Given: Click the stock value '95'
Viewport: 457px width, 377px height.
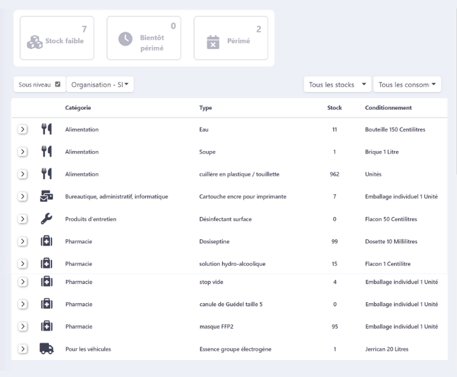Looking at the screenshot, I should 334,327.
